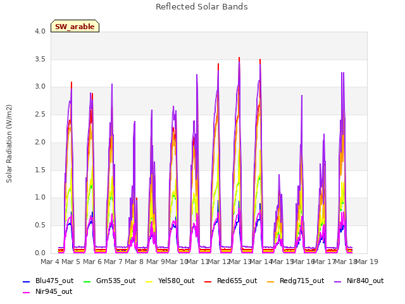This screenshot has width=405, height=304.
Task: Click the orange Redg715_out legend color marker
Action: (x=271, y=281)
